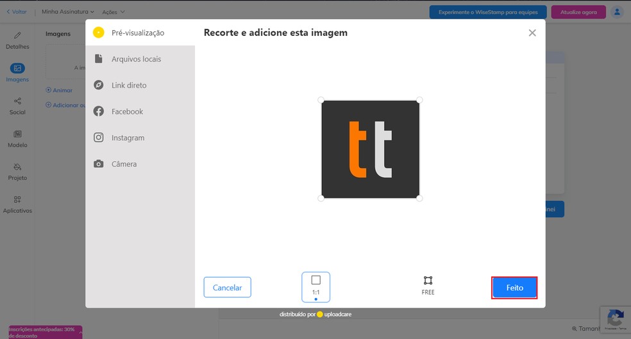Open the Ações dropdown menu

tap(113, 12)
